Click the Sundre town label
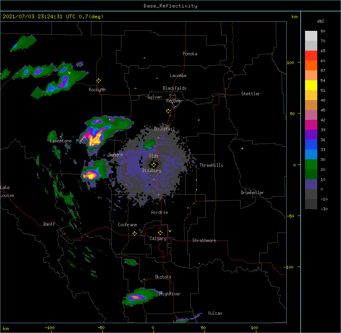This screenshot has width=341, height=333. point(116,155)
